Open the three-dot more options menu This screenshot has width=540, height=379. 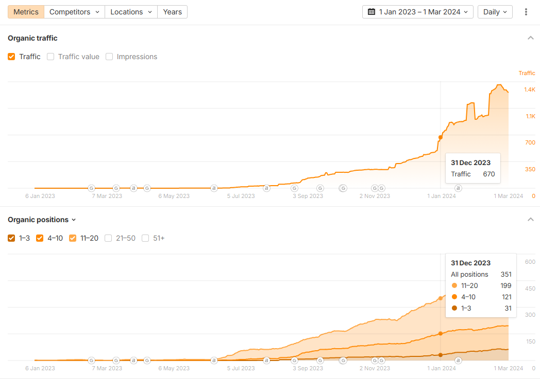tap(526, 12)
